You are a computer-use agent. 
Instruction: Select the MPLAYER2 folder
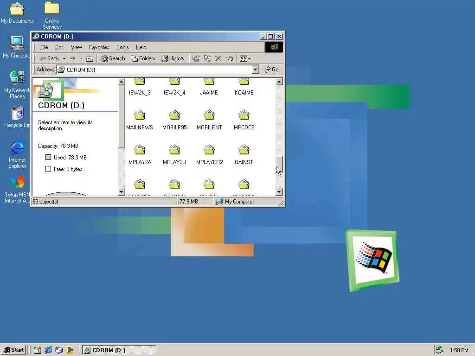209,154
